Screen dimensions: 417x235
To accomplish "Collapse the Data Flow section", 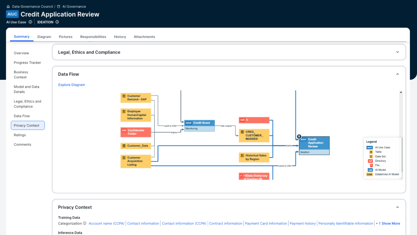I will (x=397, y=74).
